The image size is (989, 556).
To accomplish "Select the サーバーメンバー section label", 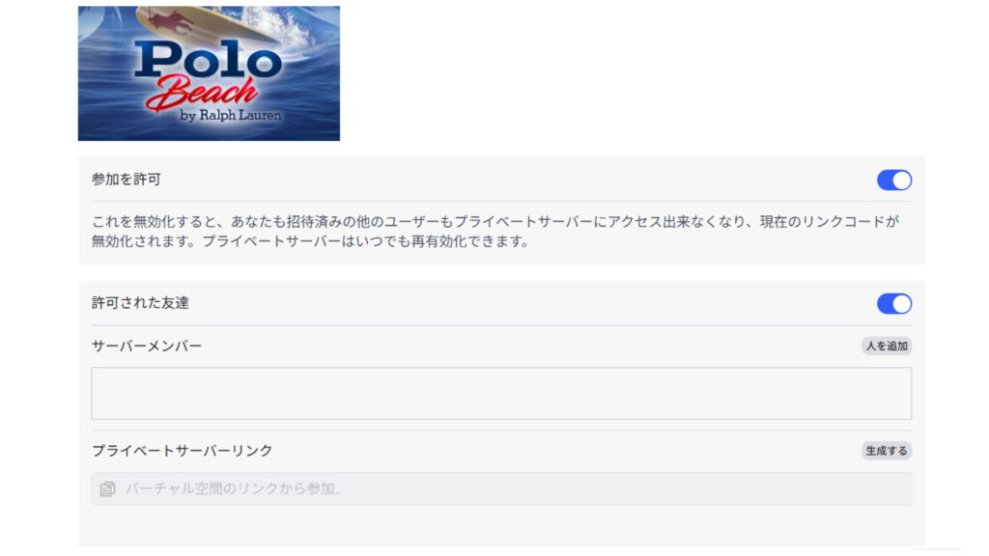I will [147, 347].
